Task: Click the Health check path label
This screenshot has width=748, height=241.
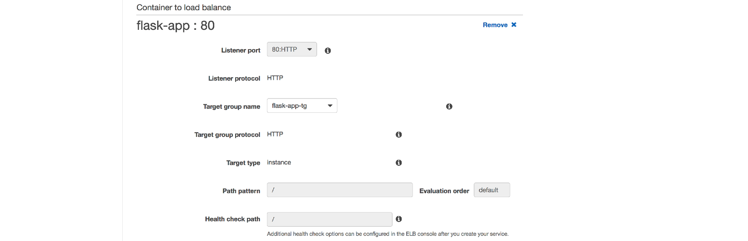Action: pyautogui.click(x=232, y=219)
